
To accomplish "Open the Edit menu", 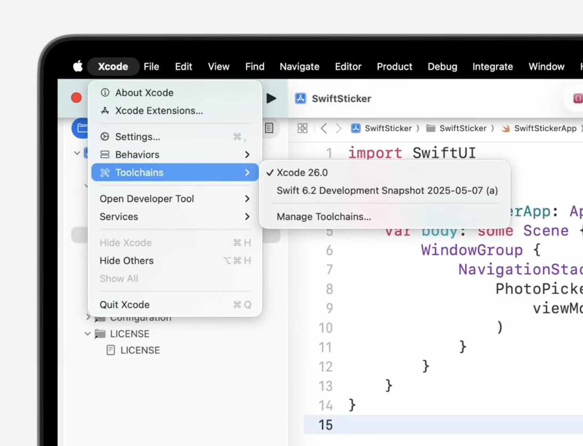I will coord(183,67).
